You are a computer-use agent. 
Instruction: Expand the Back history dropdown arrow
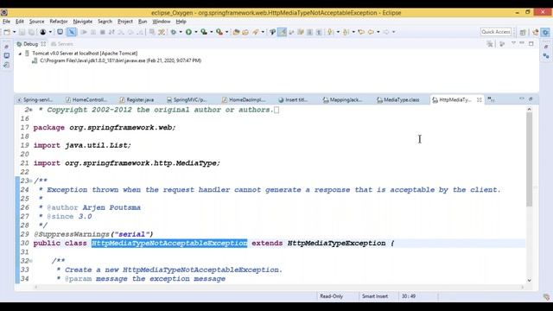click(x=378, y=32)
